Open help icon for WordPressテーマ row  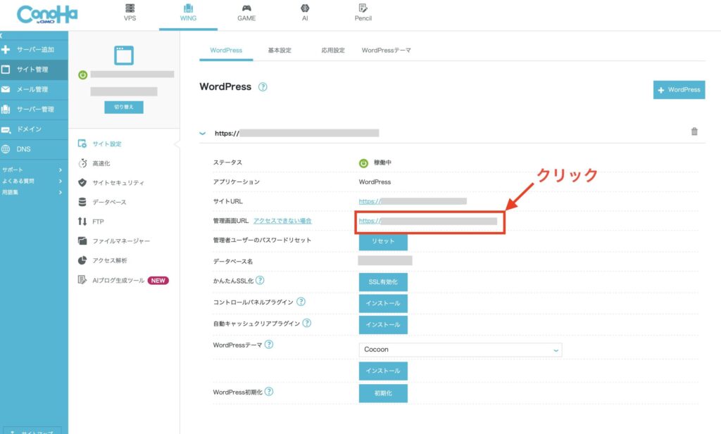point(269,345)
